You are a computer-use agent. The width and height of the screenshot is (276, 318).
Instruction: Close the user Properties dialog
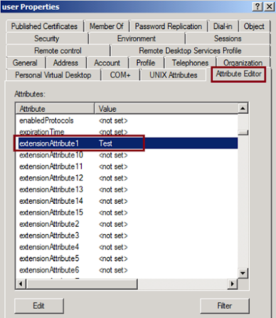coord(269,7)
